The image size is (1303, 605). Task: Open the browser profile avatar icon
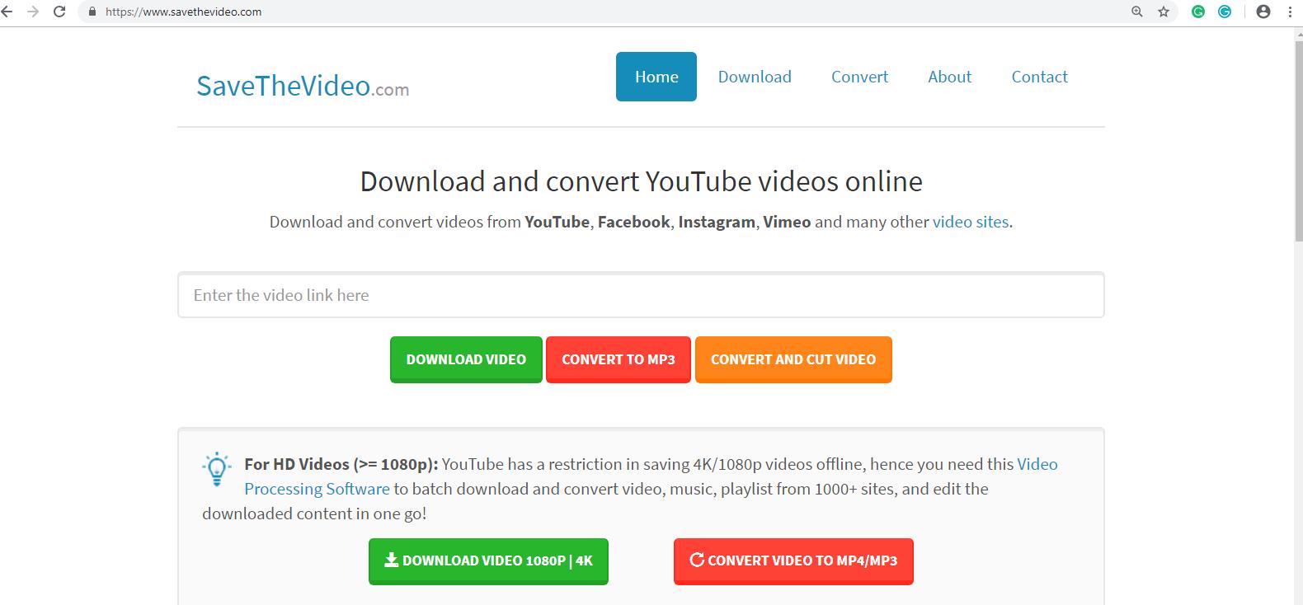click(1263, 12)
